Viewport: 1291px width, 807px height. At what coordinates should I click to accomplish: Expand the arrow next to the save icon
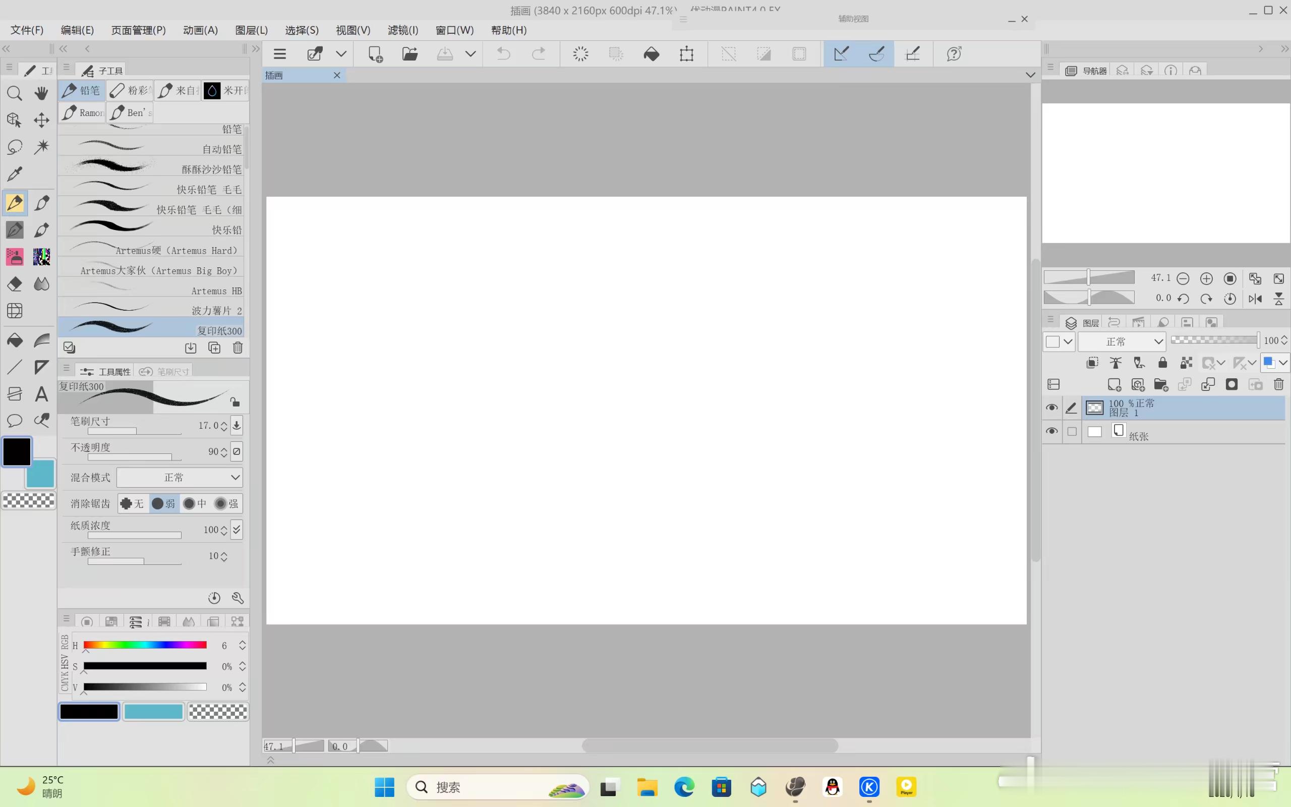[x=471, y=54]
